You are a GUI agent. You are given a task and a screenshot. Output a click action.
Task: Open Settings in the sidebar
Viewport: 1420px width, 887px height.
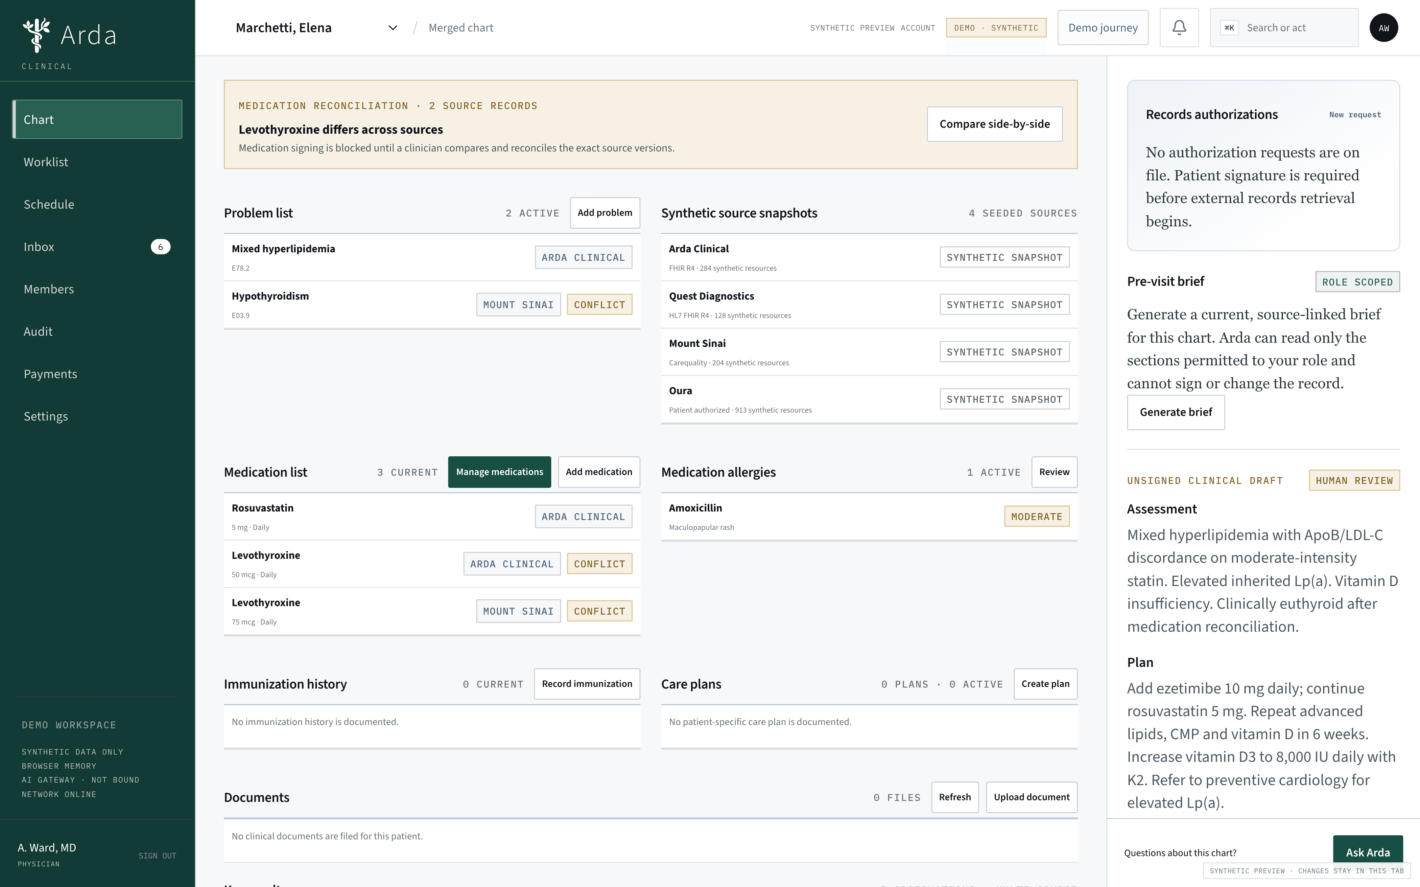[97, 416]
